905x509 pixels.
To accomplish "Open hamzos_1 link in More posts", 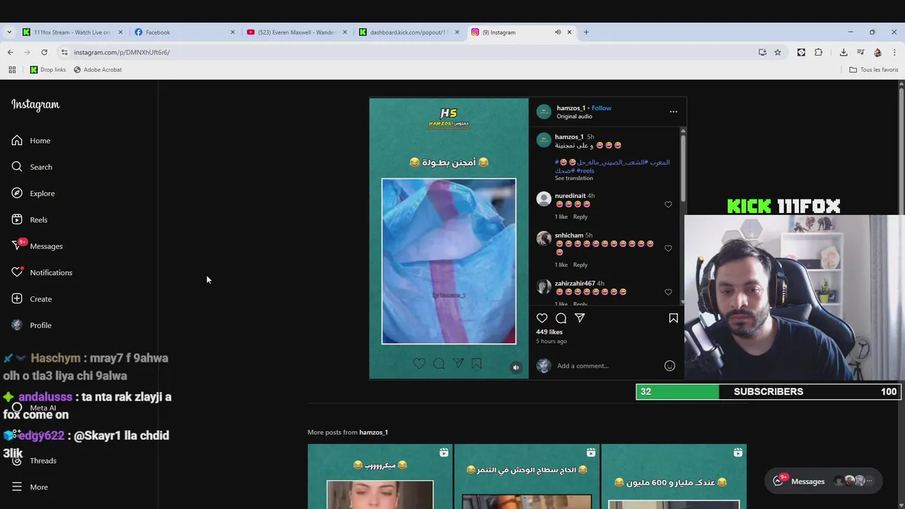I will (373, 432).
